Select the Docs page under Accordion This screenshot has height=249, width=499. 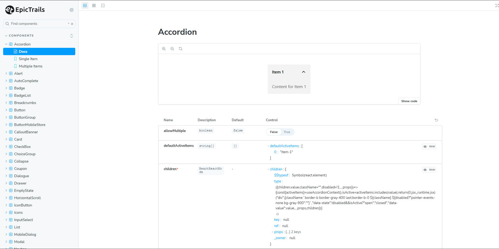click(23, 51)
